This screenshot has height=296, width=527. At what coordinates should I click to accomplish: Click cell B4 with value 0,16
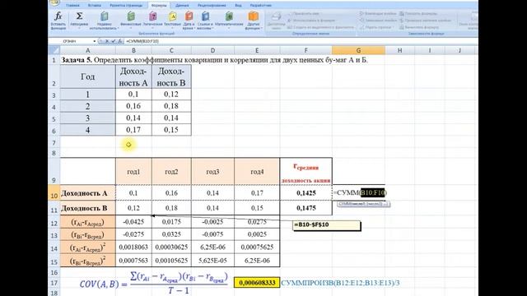[133, 106]
